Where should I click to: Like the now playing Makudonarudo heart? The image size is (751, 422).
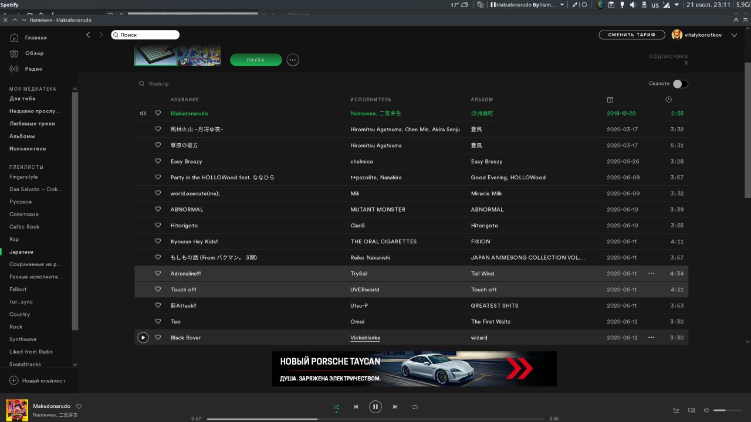click(79, 406)
